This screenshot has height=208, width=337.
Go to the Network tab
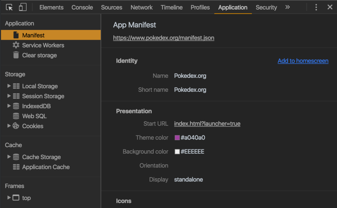141,7
